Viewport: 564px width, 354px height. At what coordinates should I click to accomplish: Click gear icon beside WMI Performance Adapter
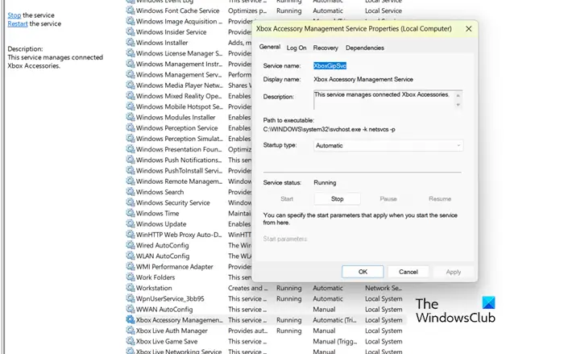click(130, 266)
